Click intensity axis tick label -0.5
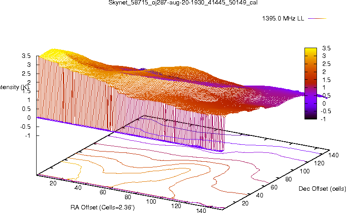346x213 pixels. click(25, 127)
